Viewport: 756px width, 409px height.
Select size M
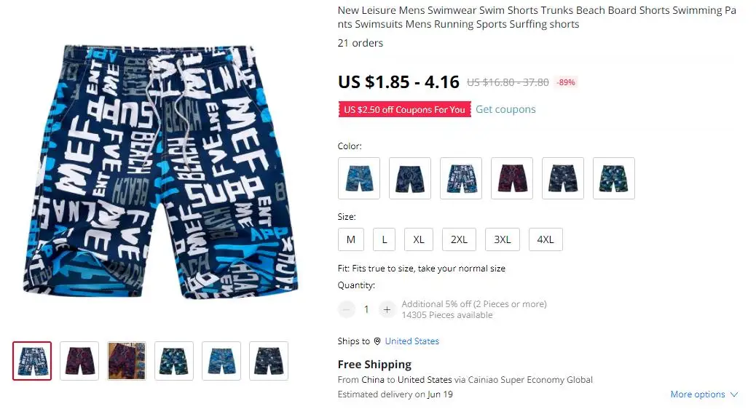pyautogui.click(x=351, y=239)
